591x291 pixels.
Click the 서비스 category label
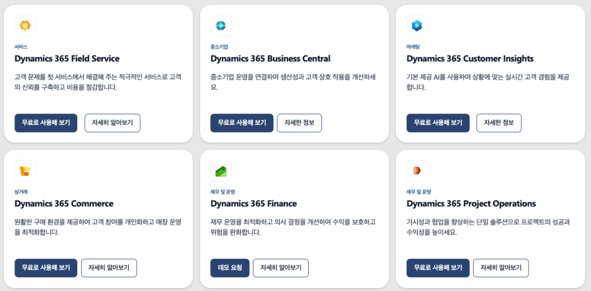tap(21, 47)
